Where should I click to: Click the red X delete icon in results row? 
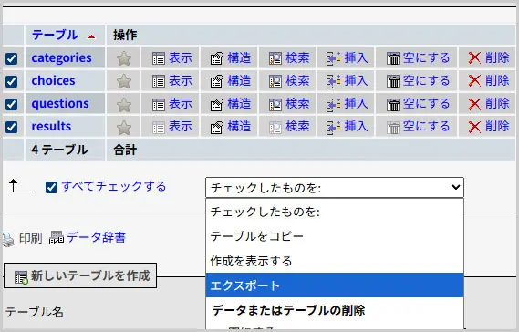coord(474,127)
